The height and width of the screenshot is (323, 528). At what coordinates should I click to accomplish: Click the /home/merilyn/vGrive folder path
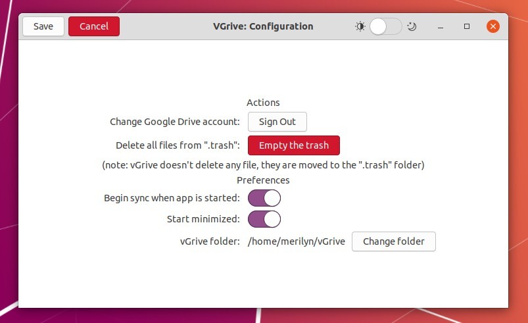pos(297,241)
